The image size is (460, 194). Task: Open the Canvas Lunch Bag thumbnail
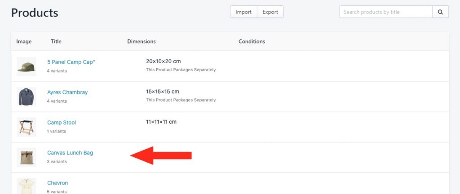pos(27,157)
